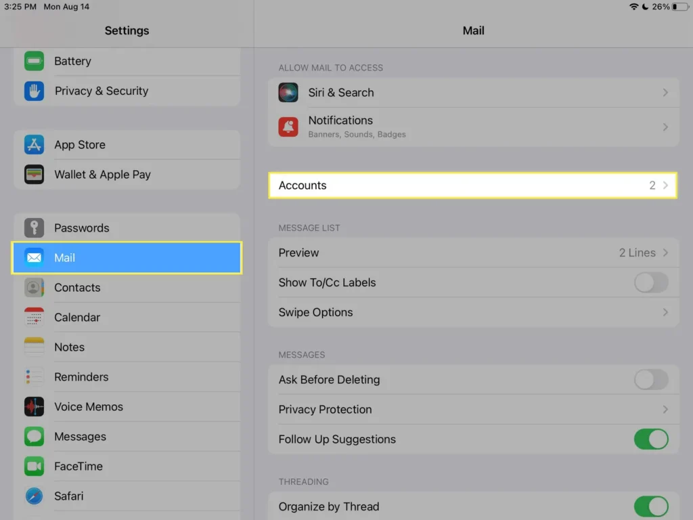Turn off Organize by Thread switch
693x520 pixels.
(650, 506)
